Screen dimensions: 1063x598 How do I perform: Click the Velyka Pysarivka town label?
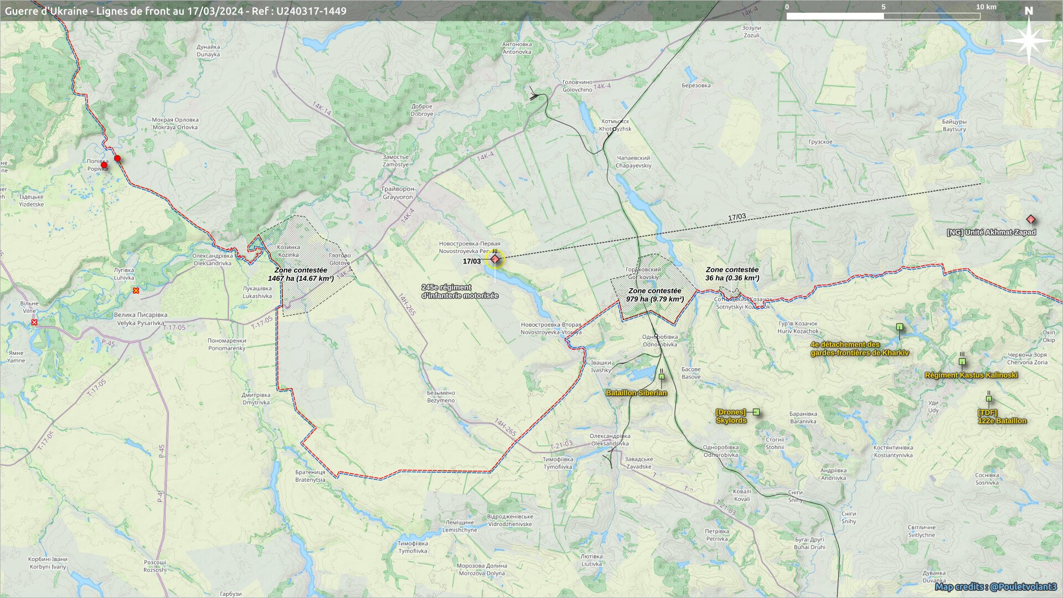coord(140,319)
